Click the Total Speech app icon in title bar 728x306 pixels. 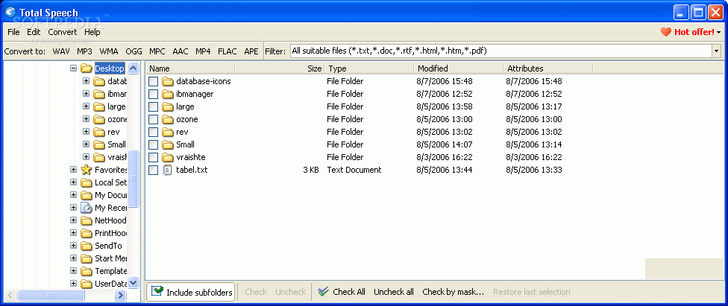point(10,13)
